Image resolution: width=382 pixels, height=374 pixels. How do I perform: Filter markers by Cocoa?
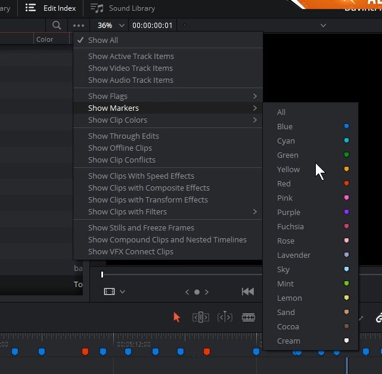(x=310, y=327)
